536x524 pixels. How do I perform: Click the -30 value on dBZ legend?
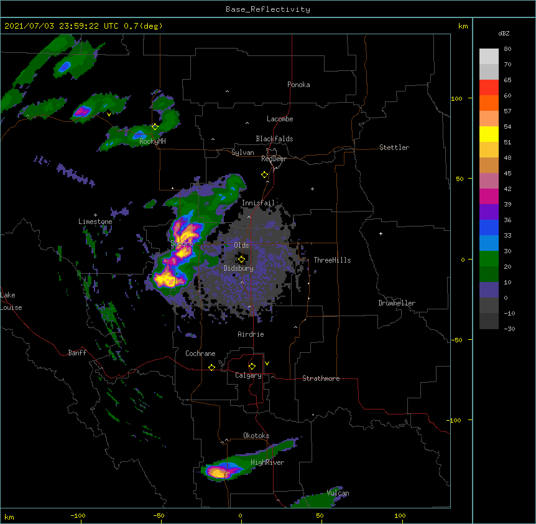coord(509,329)
